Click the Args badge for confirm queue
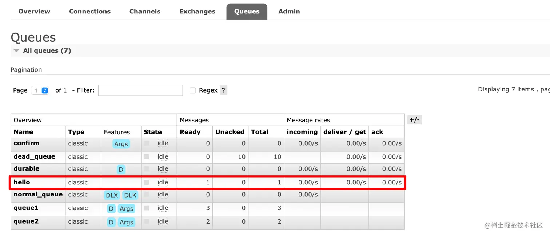Screen dimensions: 550x236 coord(121,144)
